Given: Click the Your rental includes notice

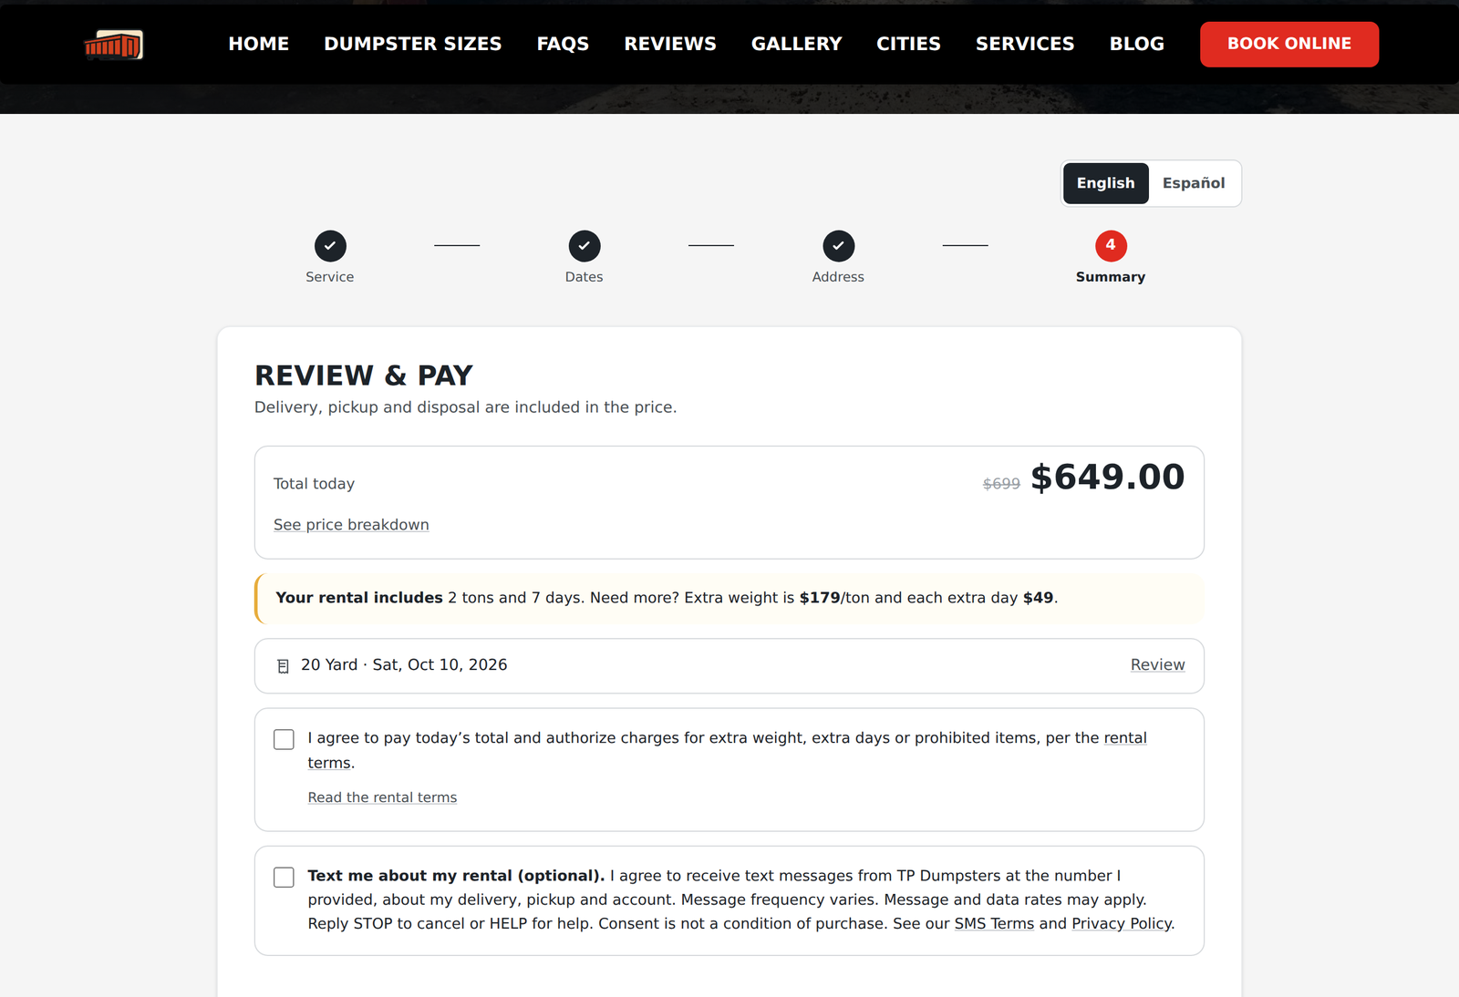Looking at the screenshot, I should (729, 599).
